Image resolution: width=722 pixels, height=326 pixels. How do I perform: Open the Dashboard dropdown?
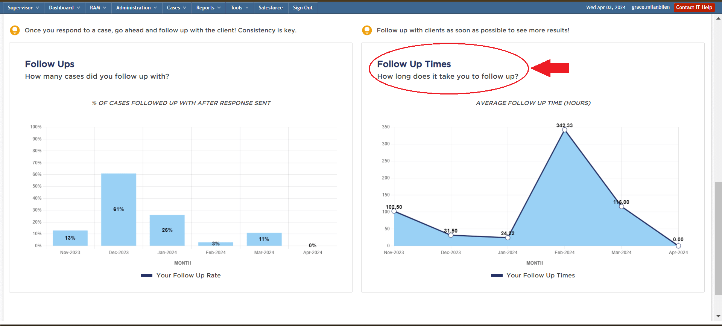pyautogui.click(x=64, y=8)
